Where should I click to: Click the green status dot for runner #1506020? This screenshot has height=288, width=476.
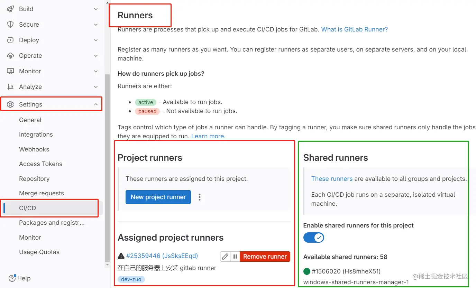click(306, 271)
